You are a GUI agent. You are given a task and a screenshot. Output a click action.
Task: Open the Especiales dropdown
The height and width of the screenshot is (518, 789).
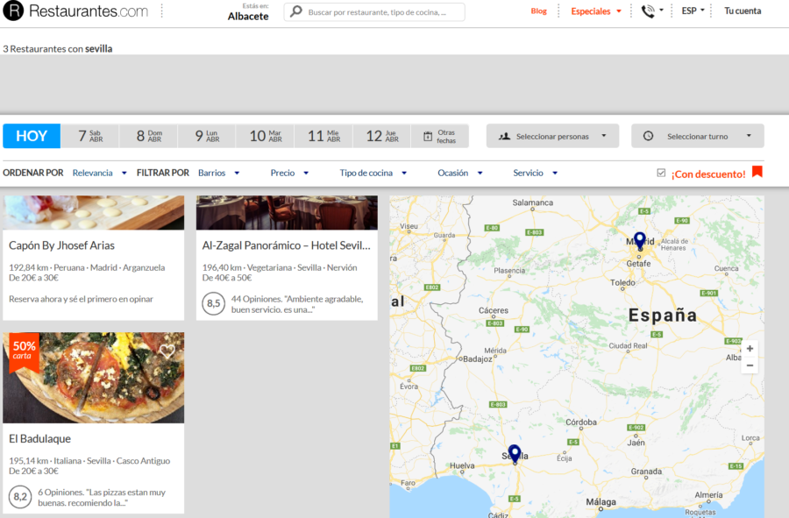[x=596, y=11]
